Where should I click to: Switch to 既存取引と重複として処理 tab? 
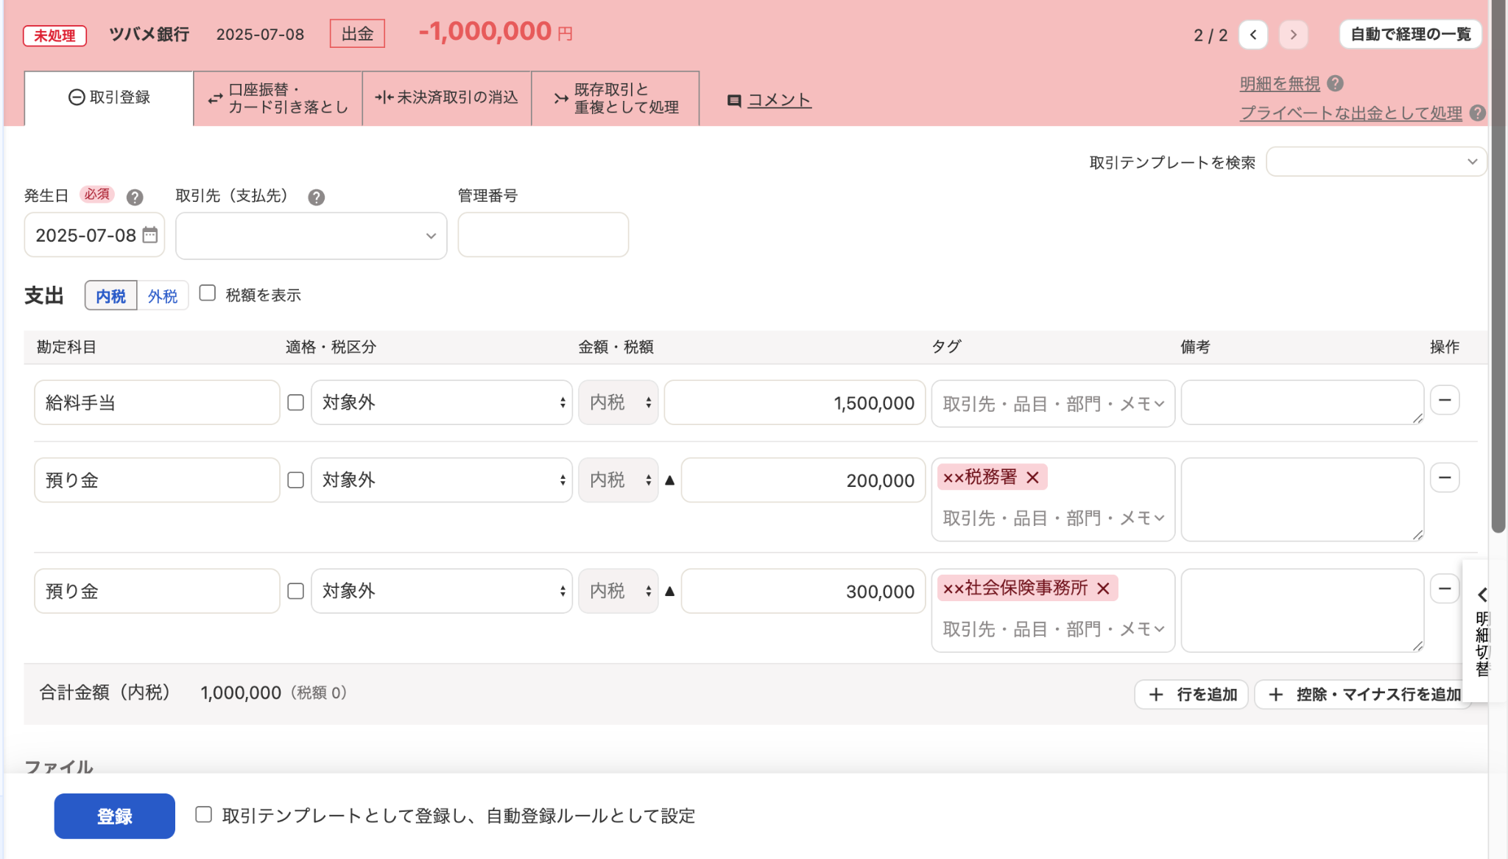tap(616, 98)
